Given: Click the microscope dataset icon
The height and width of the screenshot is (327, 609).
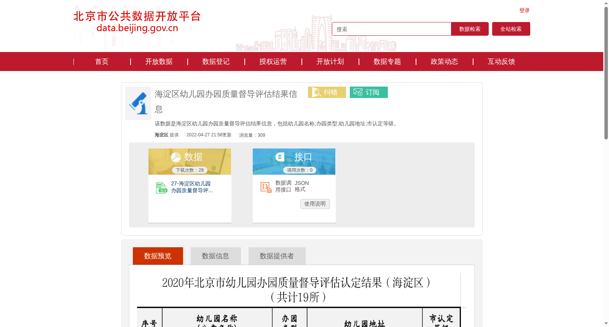Looking at the screenshot, I should pyautogui.click(x=138, y=103).
